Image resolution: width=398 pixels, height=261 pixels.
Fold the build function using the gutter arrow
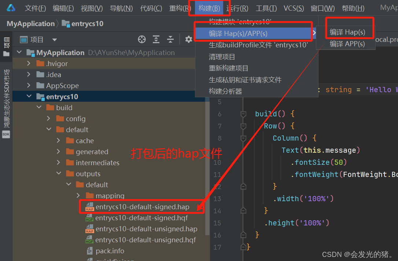point(243,114)
